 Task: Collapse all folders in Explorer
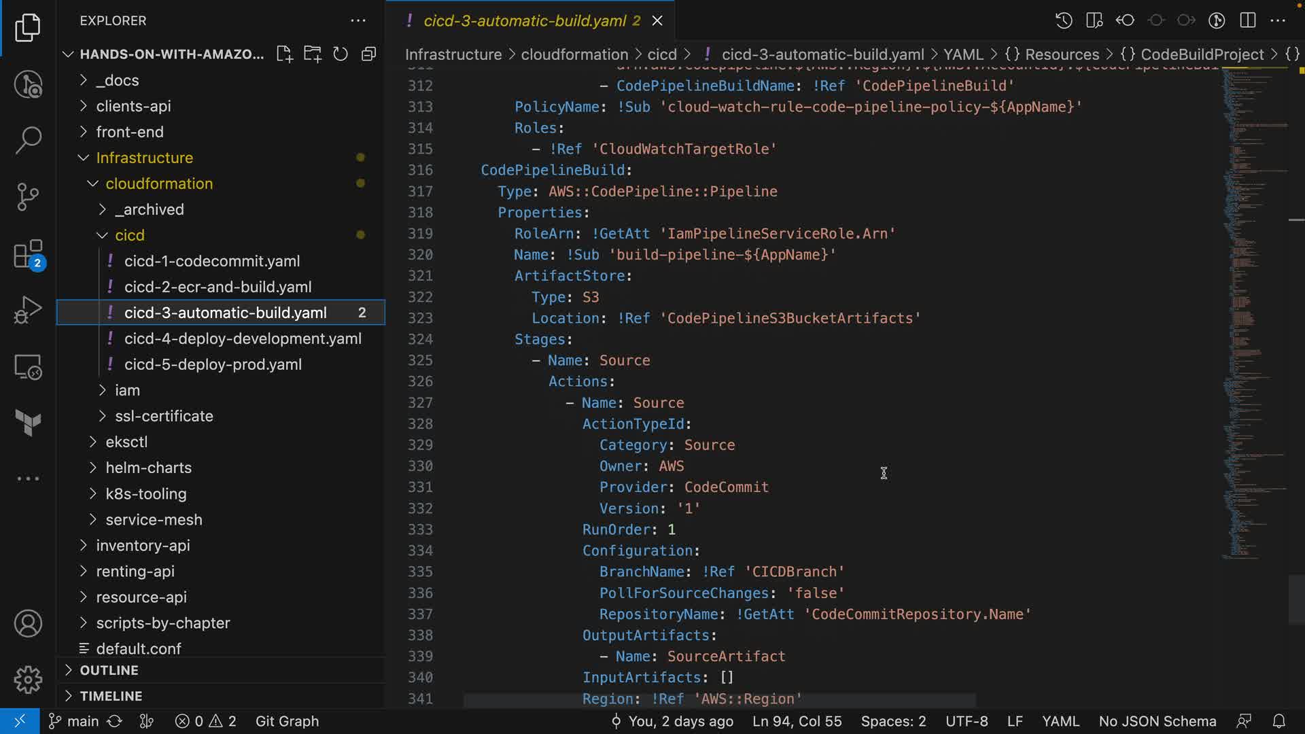368,54
